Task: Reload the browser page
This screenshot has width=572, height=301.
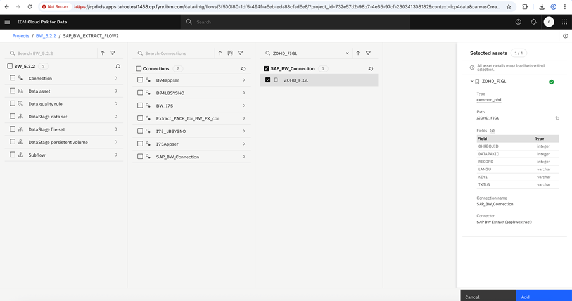Action: point(30,6)
